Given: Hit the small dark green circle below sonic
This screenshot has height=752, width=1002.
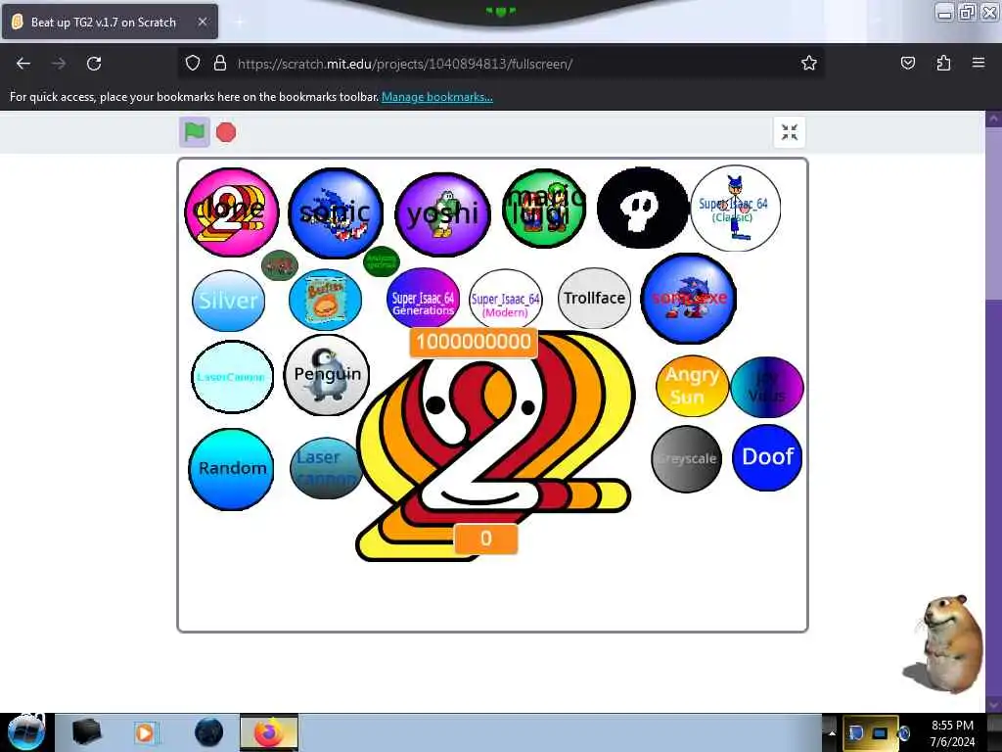Looking at the screenshot, I should pos(381,261).
